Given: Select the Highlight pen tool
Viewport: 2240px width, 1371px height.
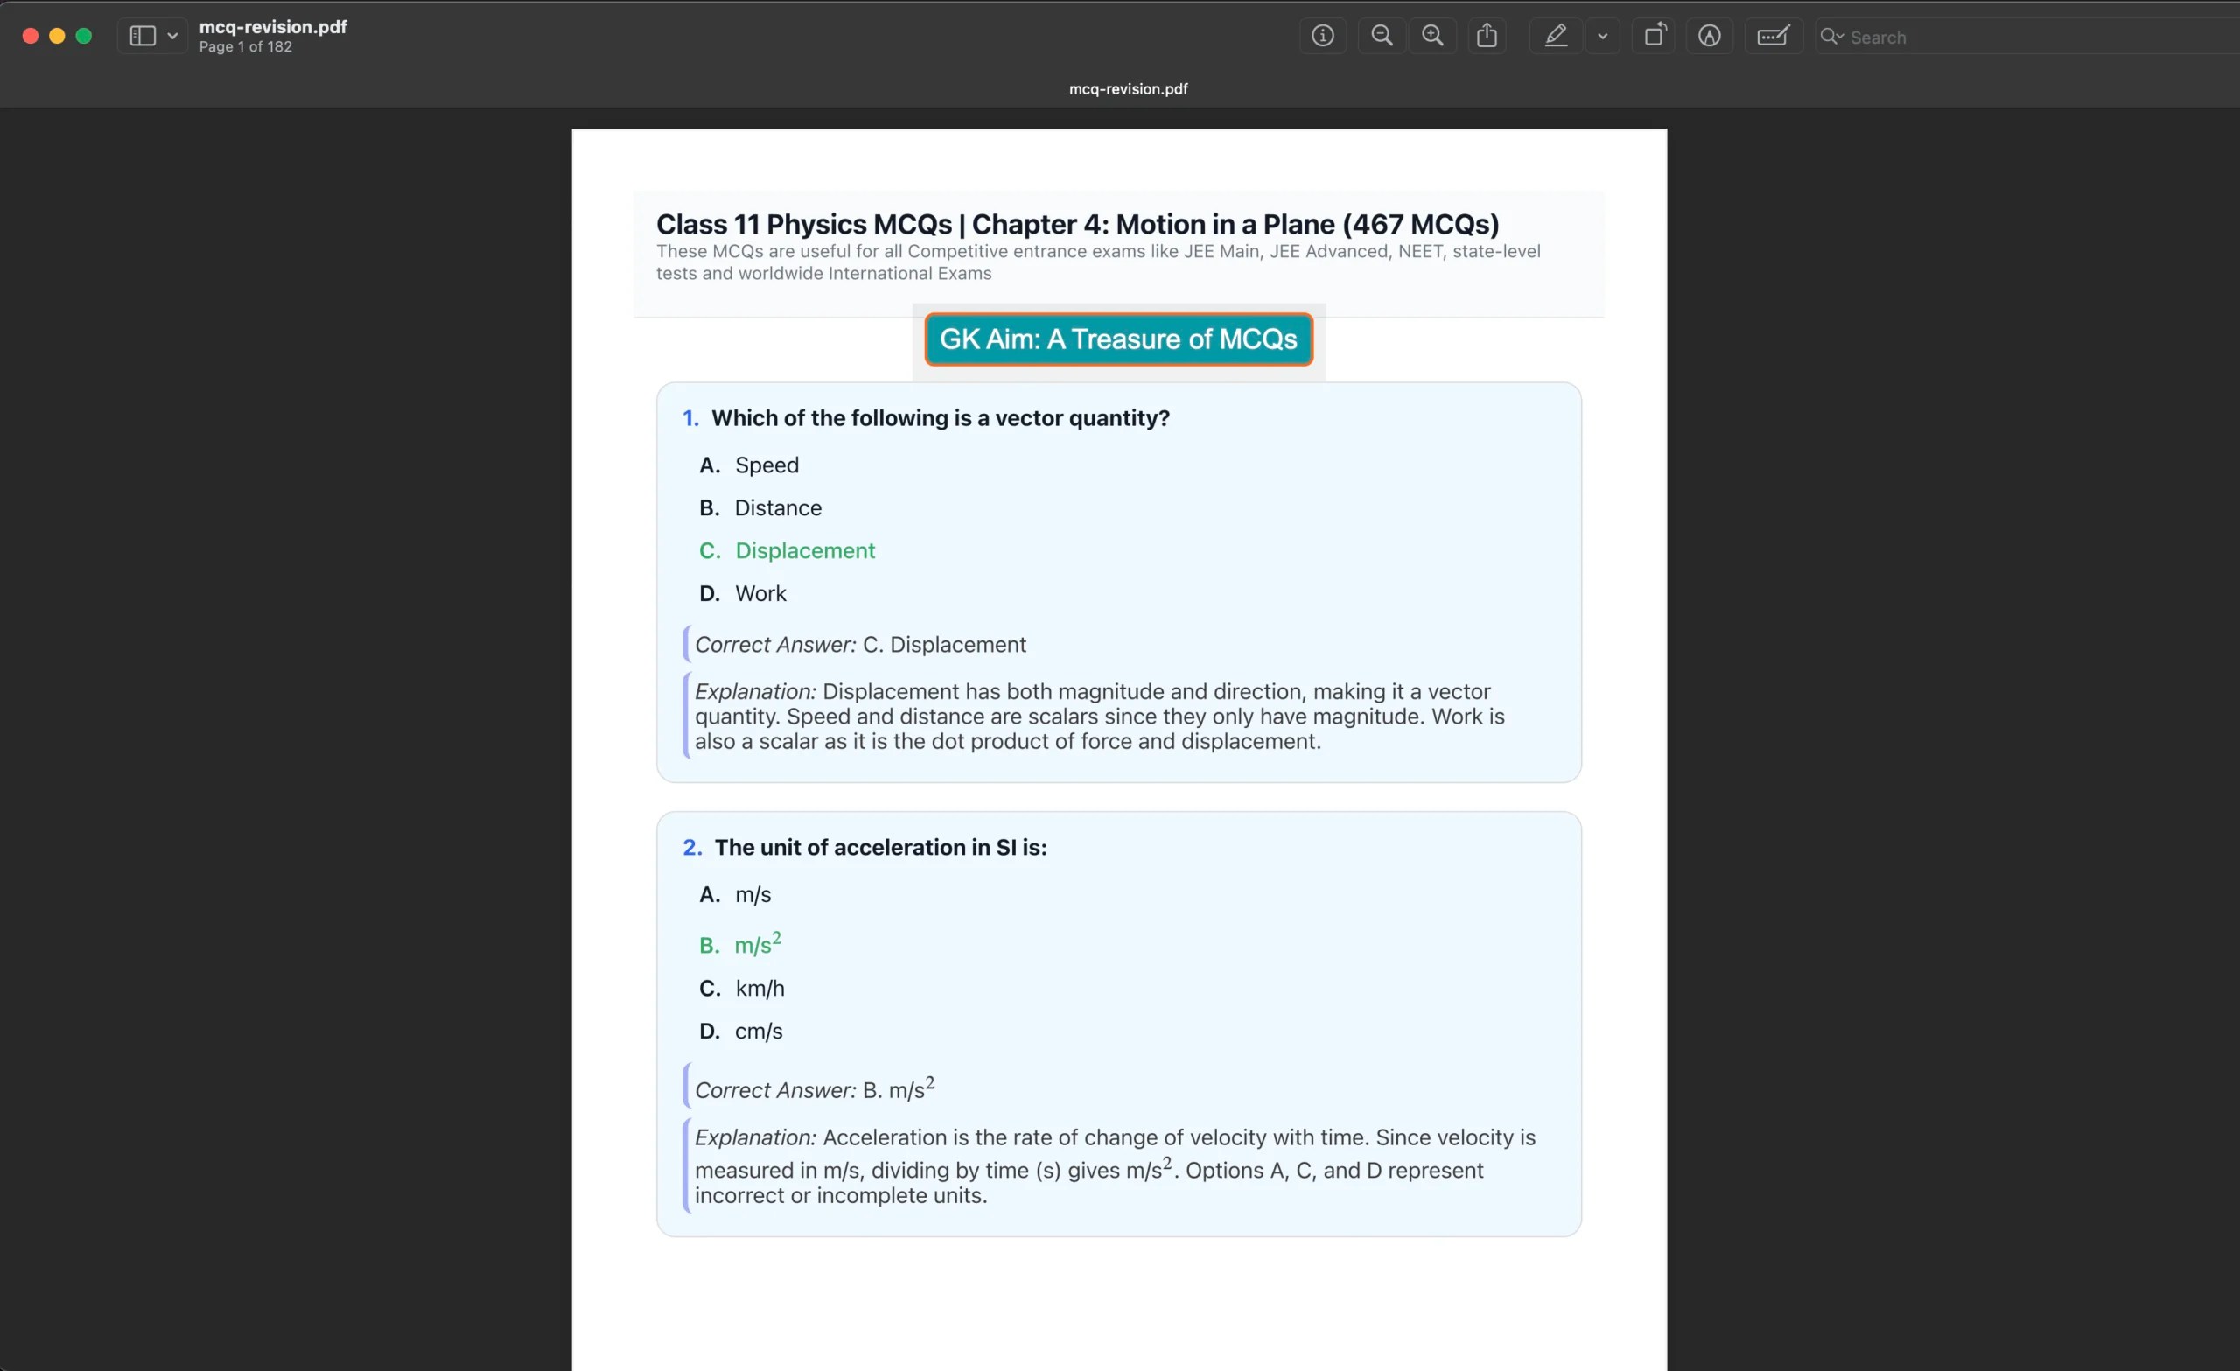Looking at the screenshot, I should click(x=1555, y=36).
